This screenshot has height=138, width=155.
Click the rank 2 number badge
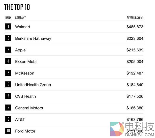coord(8,38)
